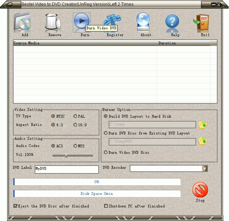Click the DVD Label input field
Viewport: 229px width, 221px height.
pyautogui.click(x=67, y=170)
